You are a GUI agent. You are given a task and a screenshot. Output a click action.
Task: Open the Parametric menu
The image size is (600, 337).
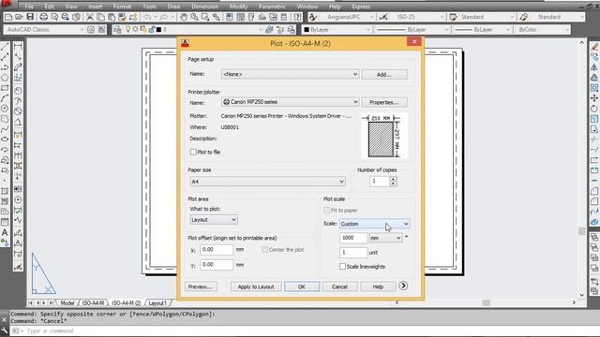(272, 7)
